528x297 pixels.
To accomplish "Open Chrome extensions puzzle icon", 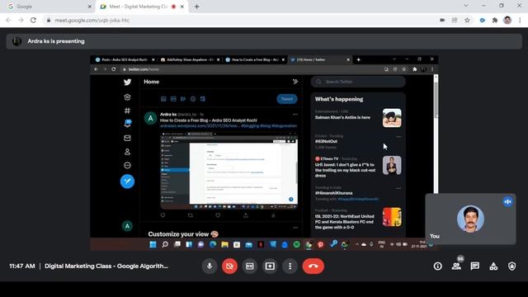I will (495, 20).
